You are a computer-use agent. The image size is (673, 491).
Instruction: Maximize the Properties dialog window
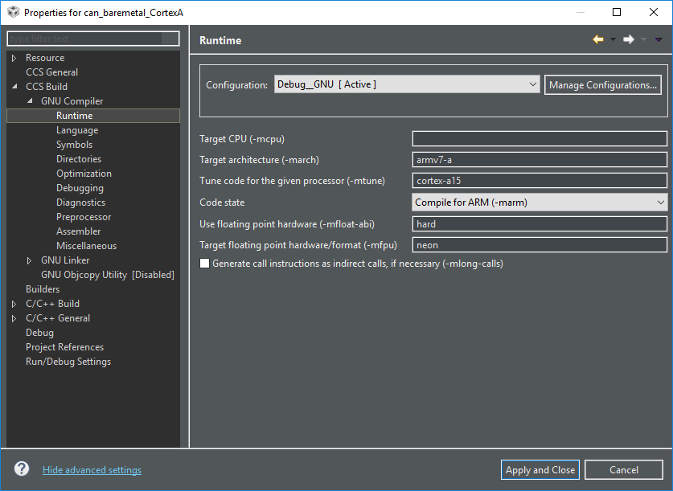pyautogui.click(x=617, y=12)
